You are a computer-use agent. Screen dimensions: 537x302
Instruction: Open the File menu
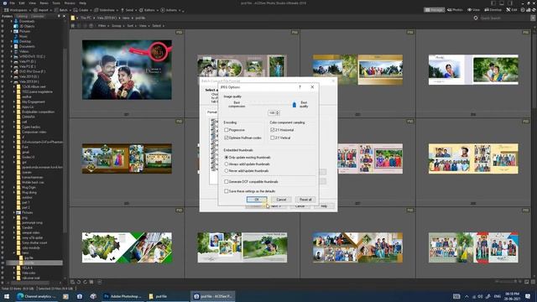(x=12, y=3)
